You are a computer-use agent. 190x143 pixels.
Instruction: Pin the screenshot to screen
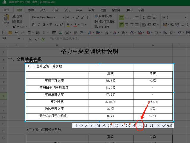click(x=134, y=125)
